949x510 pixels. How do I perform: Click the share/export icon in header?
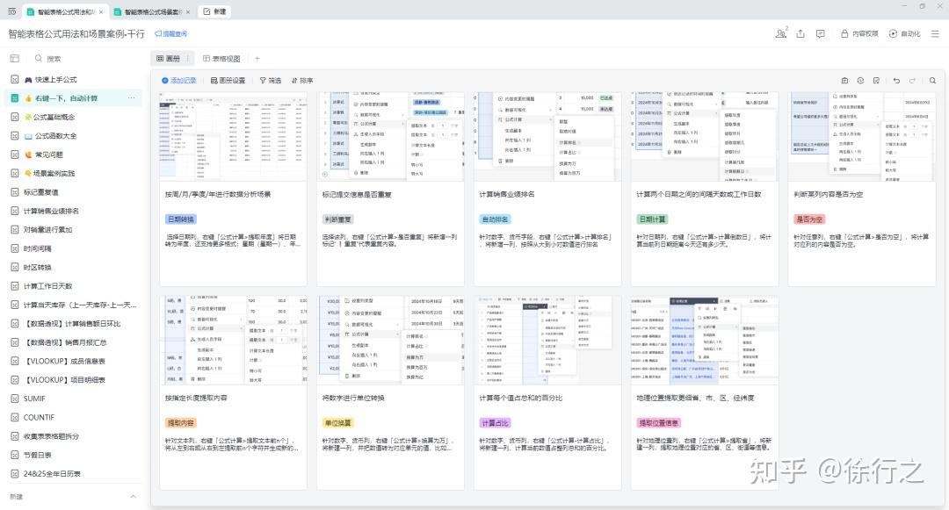(x=800, y=34)
